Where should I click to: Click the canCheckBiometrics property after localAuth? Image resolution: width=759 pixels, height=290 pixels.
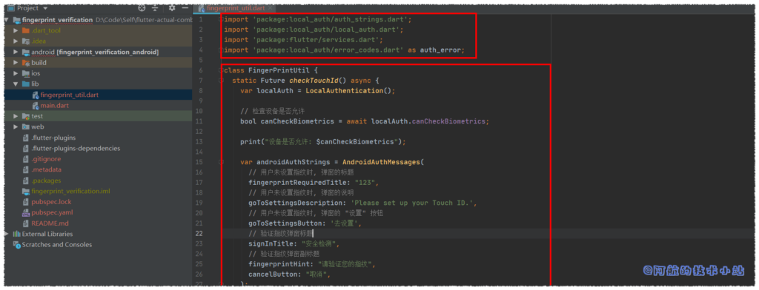[x=448, y=121]
